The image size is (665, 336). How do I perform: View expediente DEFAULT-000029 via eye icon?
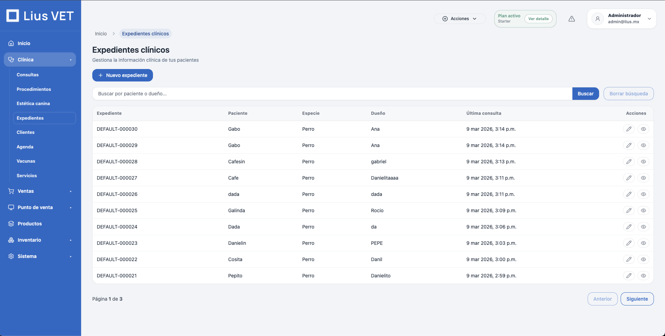click(x=643, y=145)
